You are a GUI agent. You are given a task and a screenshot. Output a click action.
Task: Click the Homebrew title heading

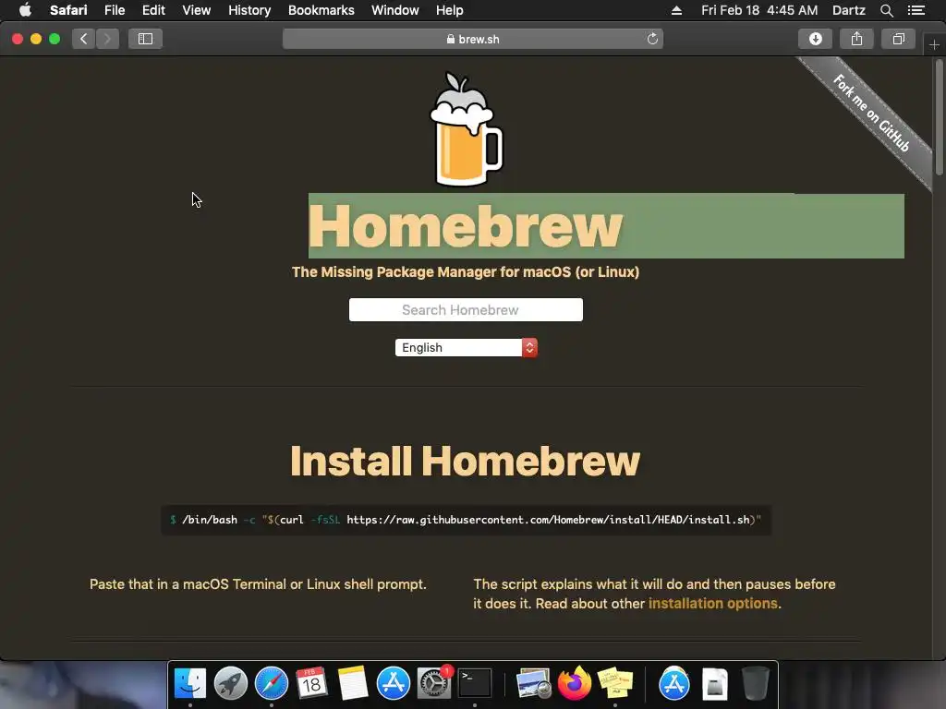coord(466,226)
